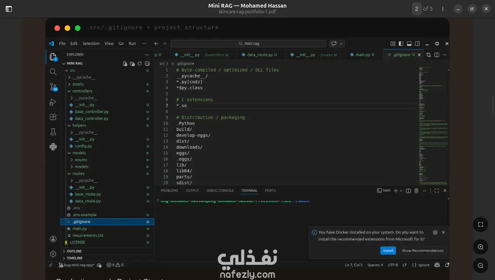
Task: Open Source Control view with 20 badge
Action: 53,87
